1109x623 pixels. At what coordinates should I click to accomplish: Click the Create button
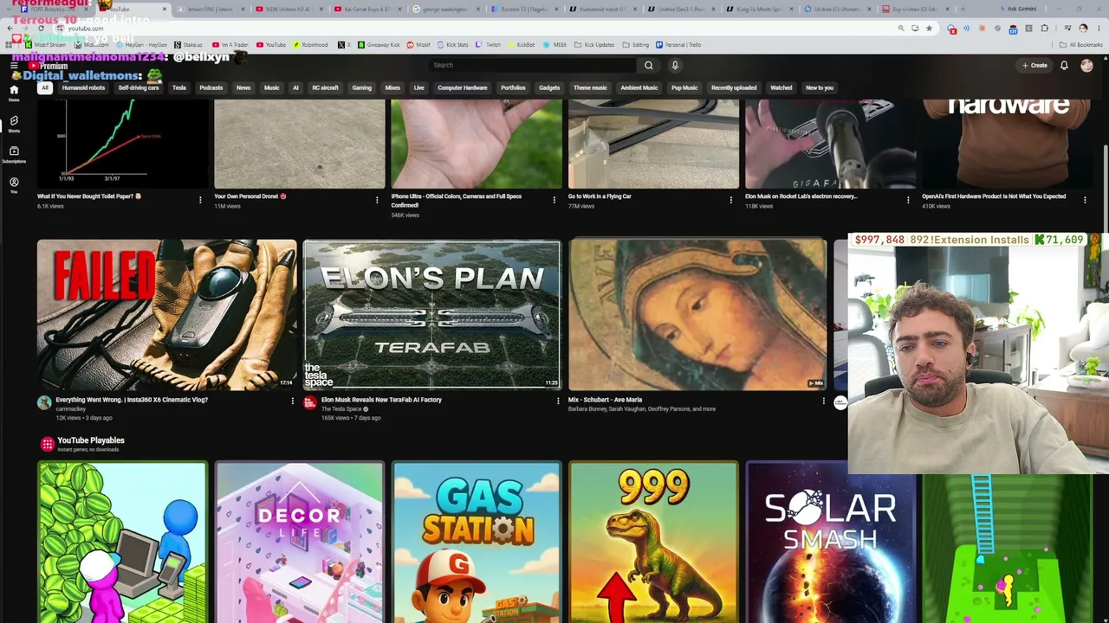pyautogui.click(x=1034, y=66)
